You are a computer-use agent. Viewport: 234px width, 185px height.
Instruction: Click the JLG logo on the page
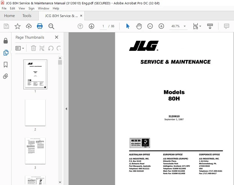144,46
